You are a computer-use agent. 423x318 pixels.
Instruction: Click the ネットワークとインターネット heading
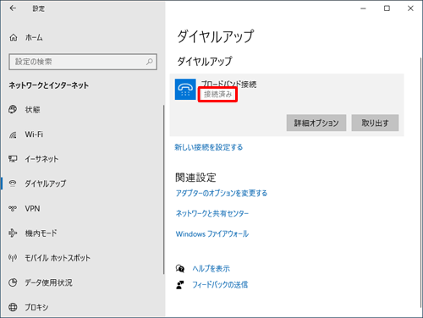pyautogui.click(x=49, y=85)
